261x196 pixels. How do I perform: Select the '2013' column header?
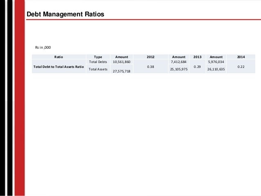[x=198, y=57]
